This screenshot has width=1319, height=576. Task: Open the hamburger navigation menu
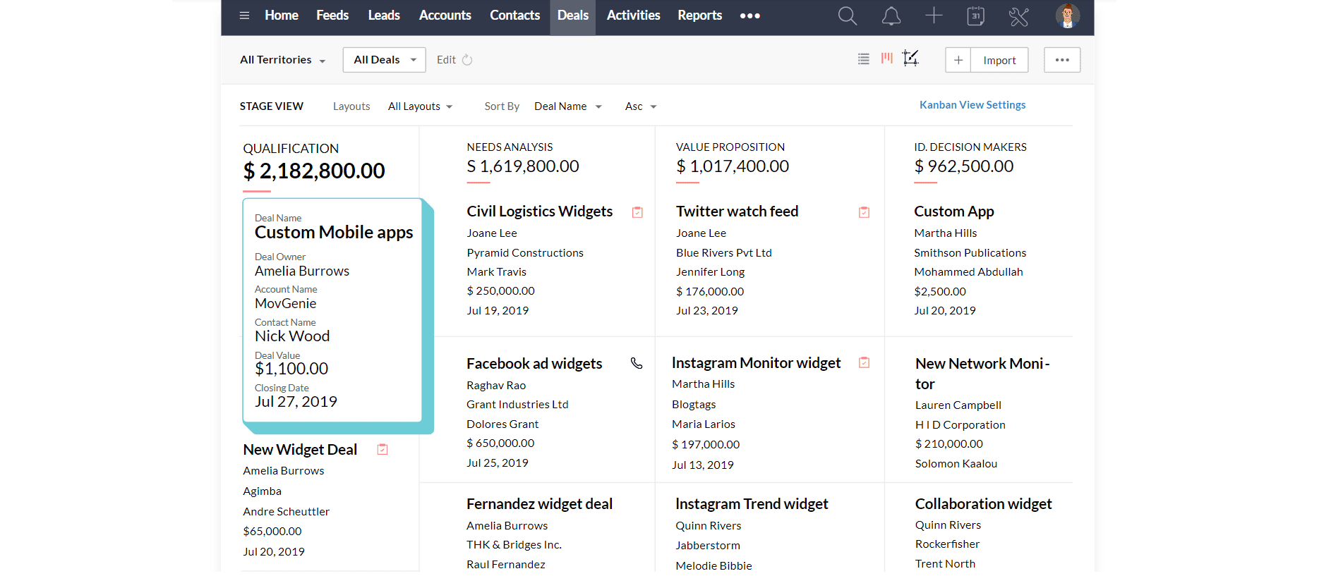[244, 16]
